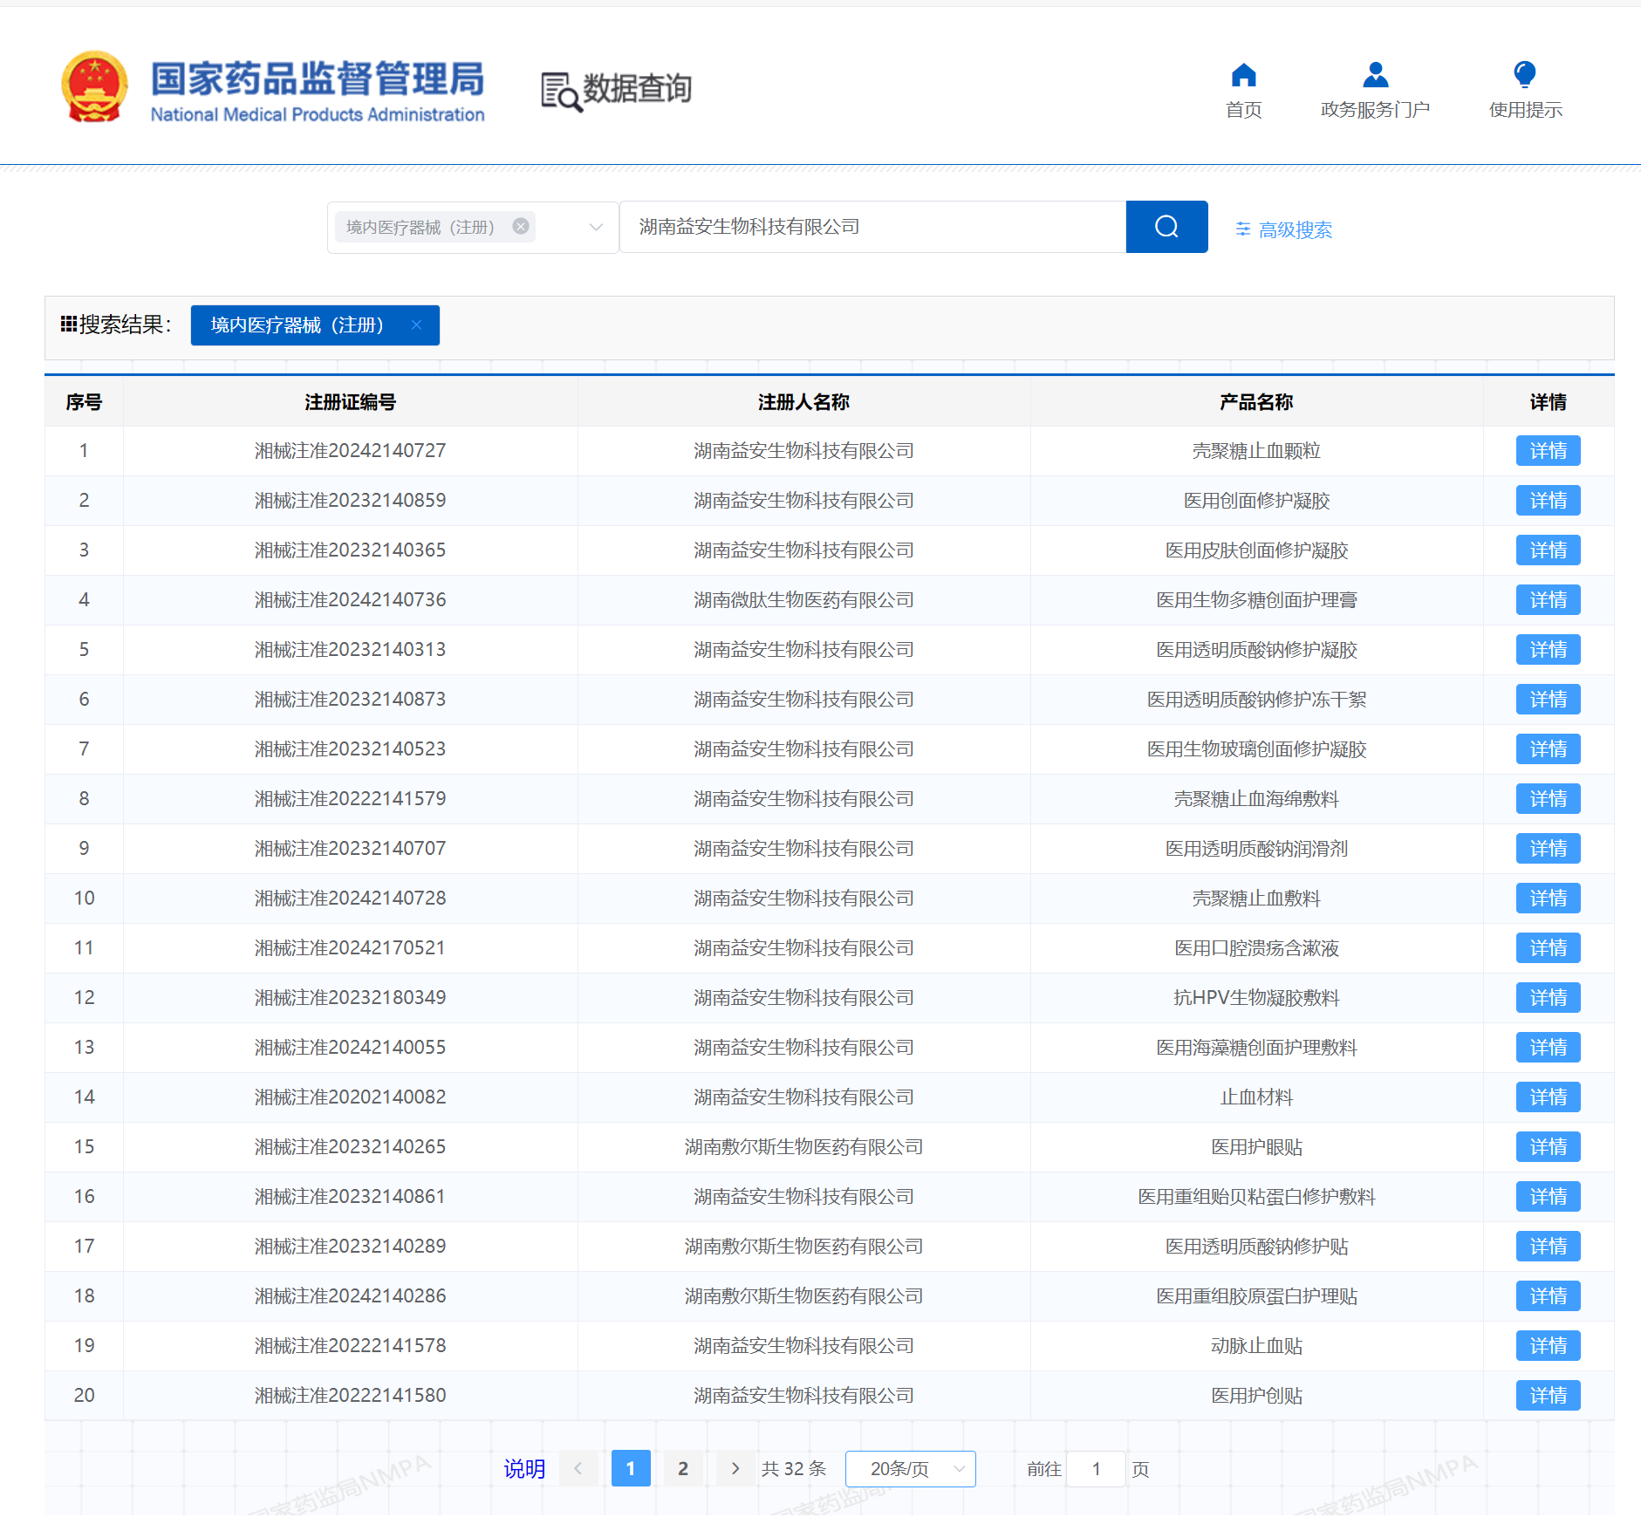Click the blue magnifier search button

[x=1166, y=227]
